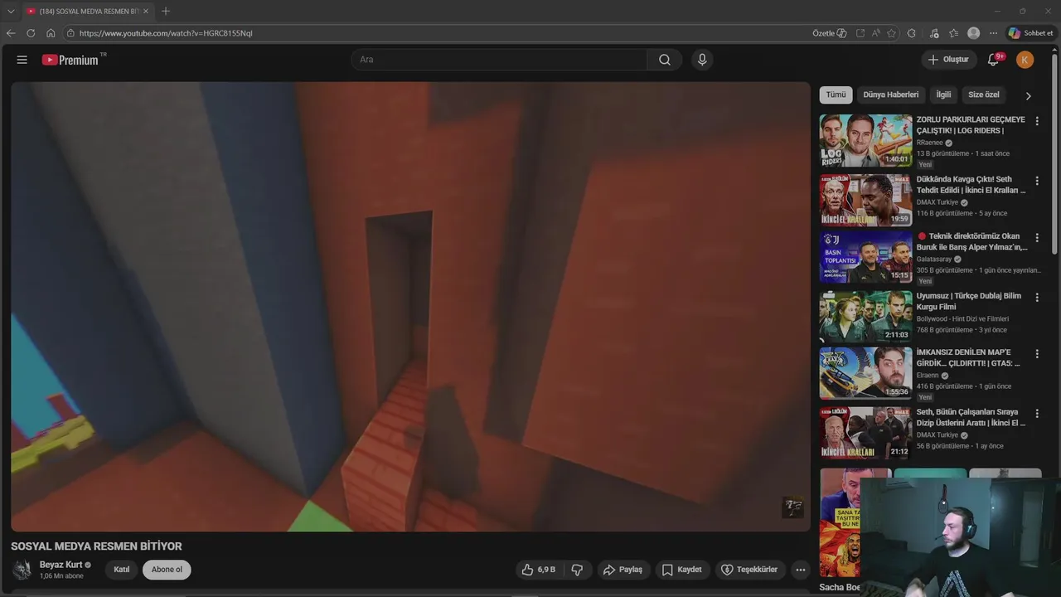The image size is (1061, 597).
Task: Click the search magnifier button
Action: (x=665, y=60)
